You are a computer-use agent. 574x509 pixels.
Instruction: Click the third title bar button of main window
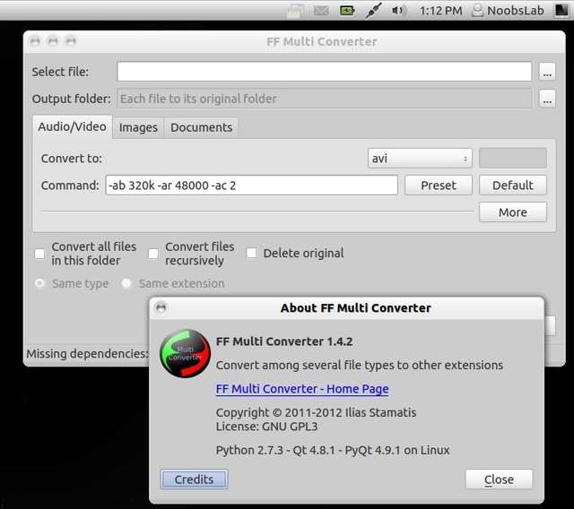click(x=71, y=41)
